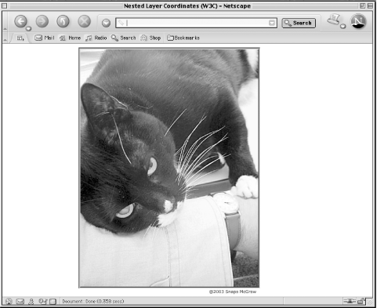Expand the URL history dropdown arrow
This screenshot has width=377, height=308.
click(272, 23)
